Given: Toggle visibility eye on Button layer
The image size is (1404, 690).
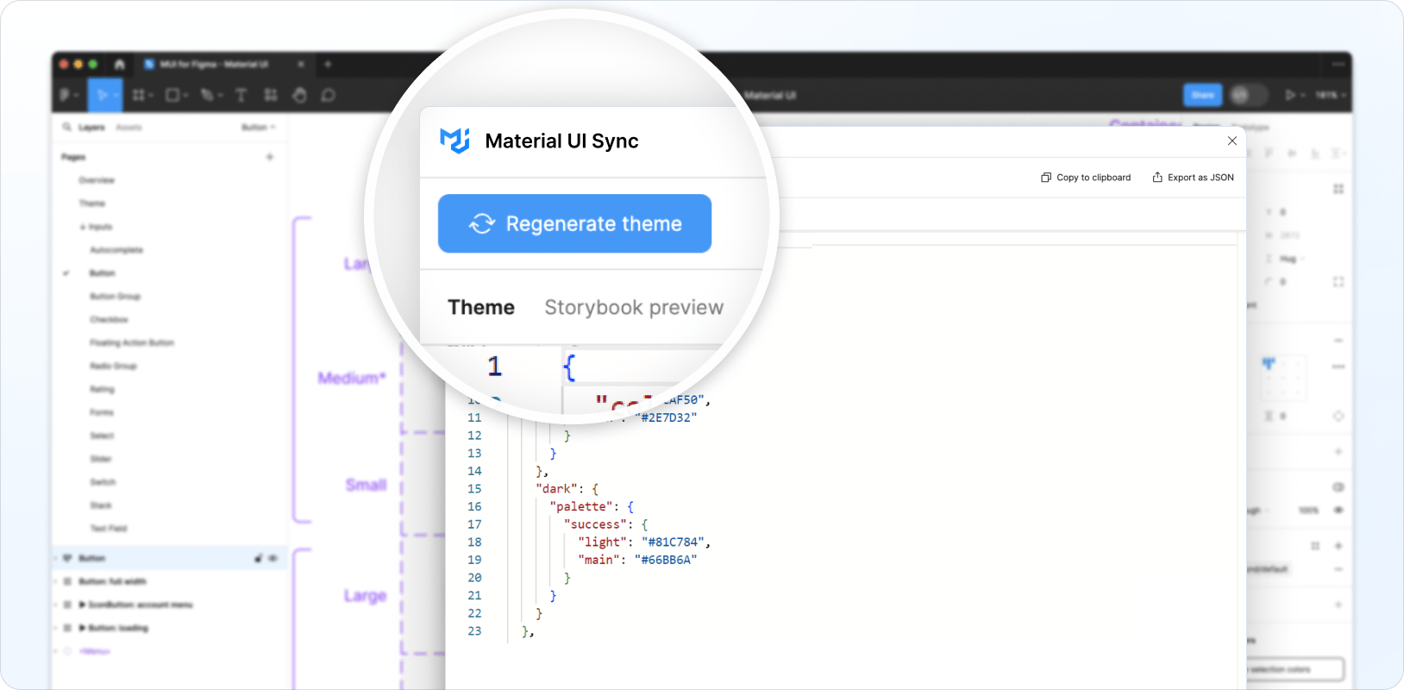Looking at the screenshot, I should (x=273, y=559).
